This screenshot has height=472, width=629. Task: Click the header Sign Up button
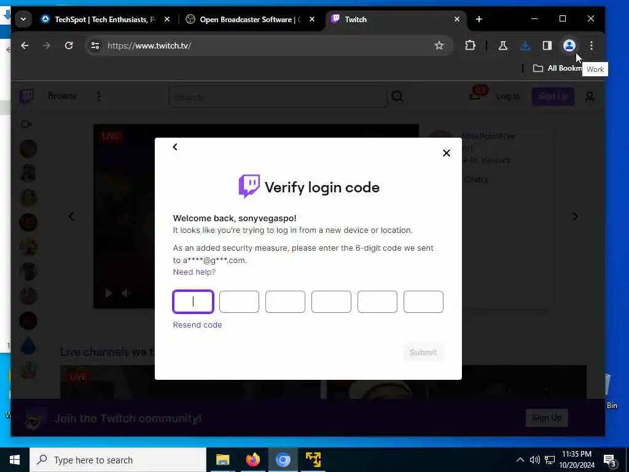click(553, 96)
